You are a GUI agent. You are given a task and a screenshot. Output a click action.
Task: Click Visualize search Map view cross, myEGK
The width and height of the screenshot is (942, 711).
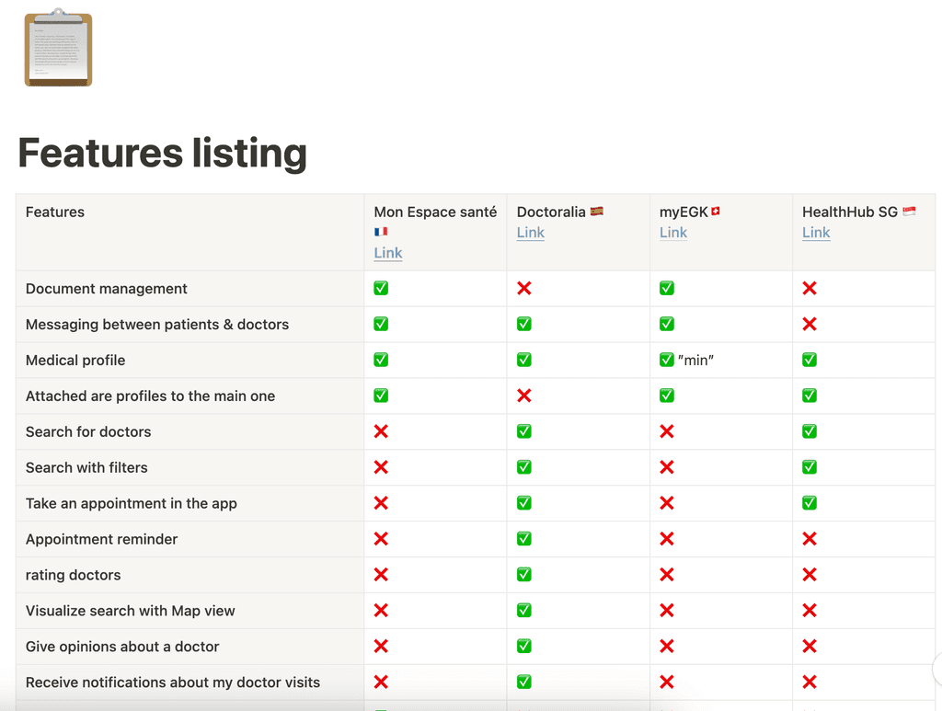point(667,610)
